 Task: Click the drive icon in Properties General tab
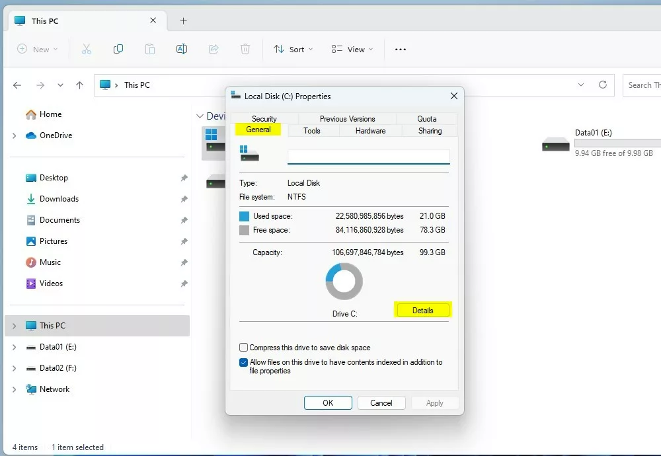[249, 153]
